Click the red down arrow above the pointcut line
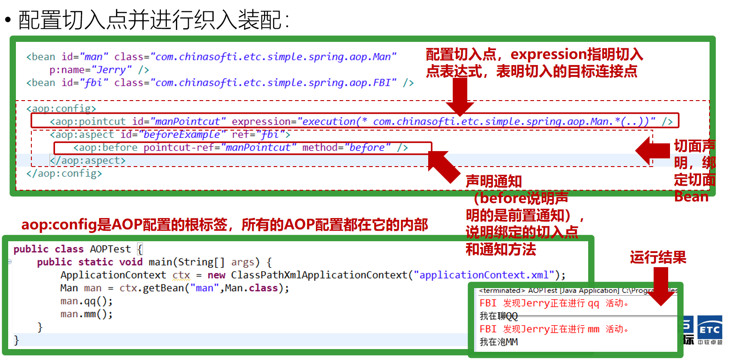 click(x=460, y=96)
